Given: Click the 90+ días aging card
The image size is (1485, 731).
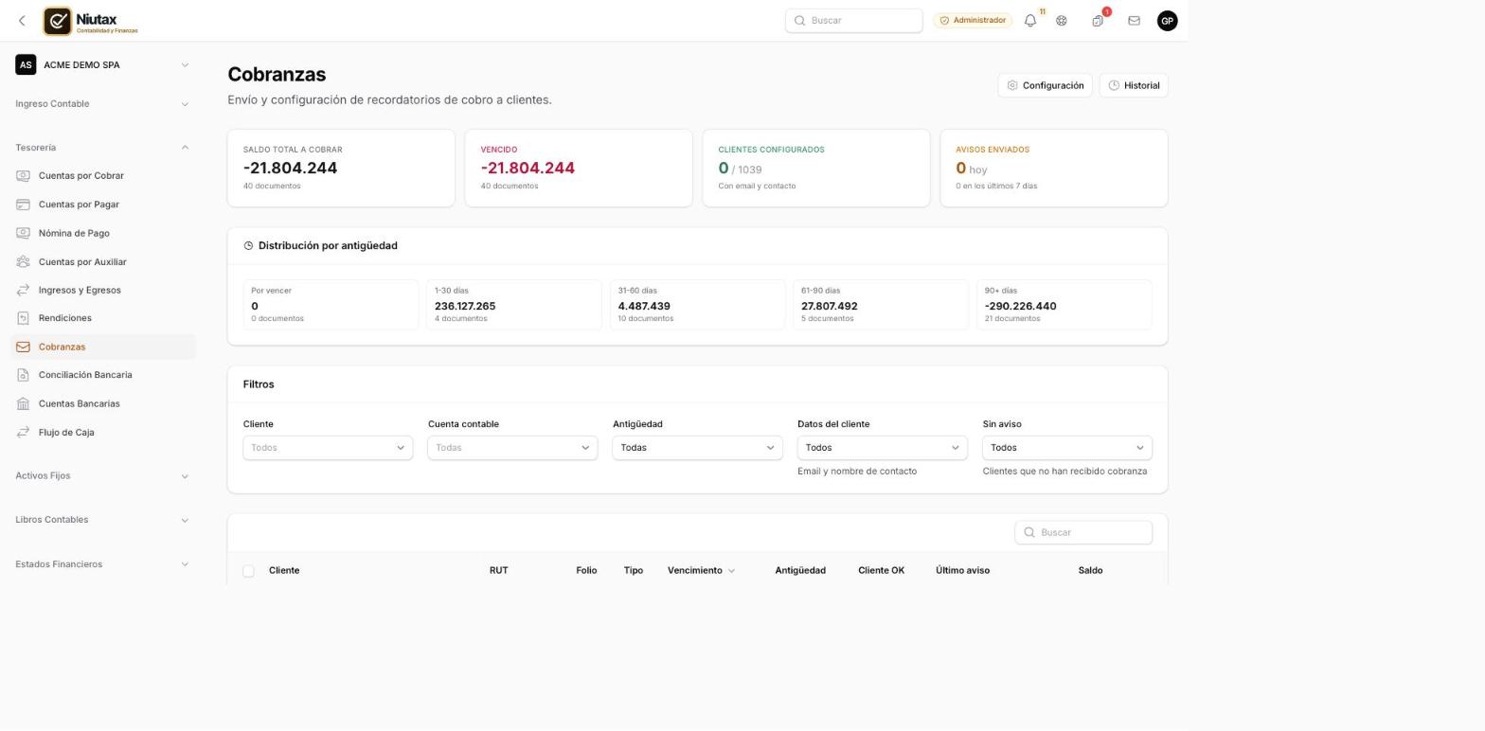Looking at the screenshot, I should point(1064,305).
